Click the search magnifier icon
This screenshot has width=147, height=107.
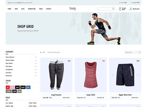113,9
